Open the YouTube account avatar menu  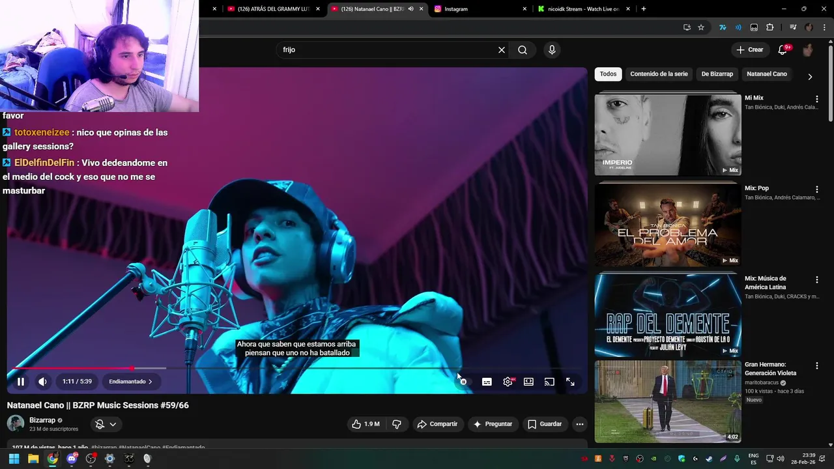[808, 50]
